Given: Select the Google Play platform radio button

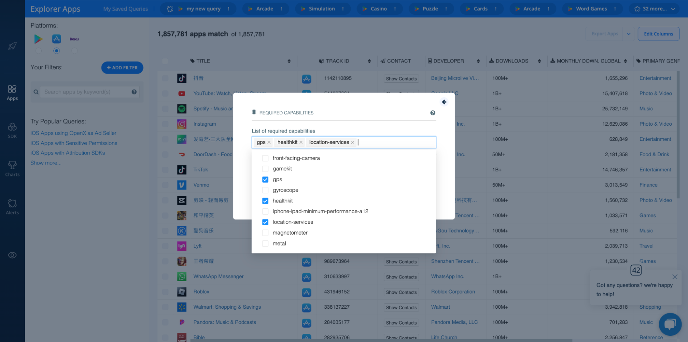Looking at the screenshot, I should point(39,51).
